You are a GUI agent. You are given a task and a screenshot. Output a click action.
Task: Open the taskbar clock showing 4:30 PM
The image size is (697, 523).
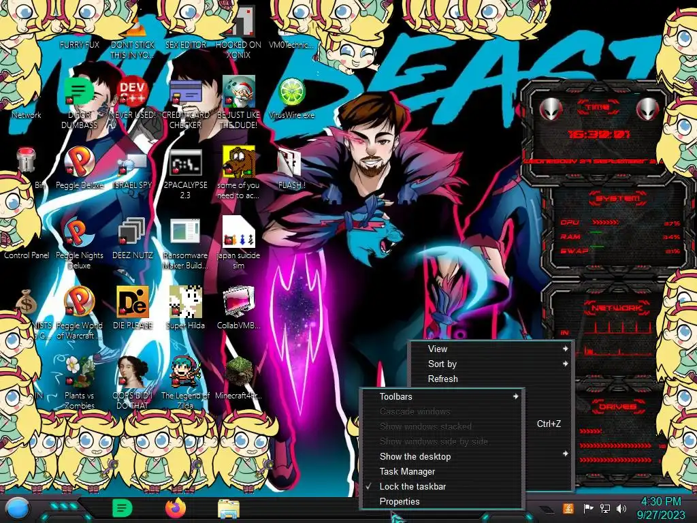click(x=660, y=508)
